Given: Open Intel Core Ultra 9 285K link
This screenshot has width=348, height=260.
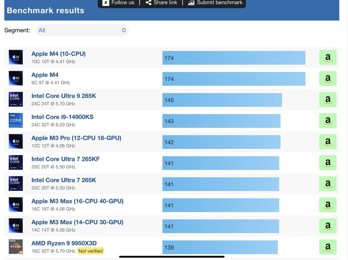Looking at the screenshot, I should 64,96.
